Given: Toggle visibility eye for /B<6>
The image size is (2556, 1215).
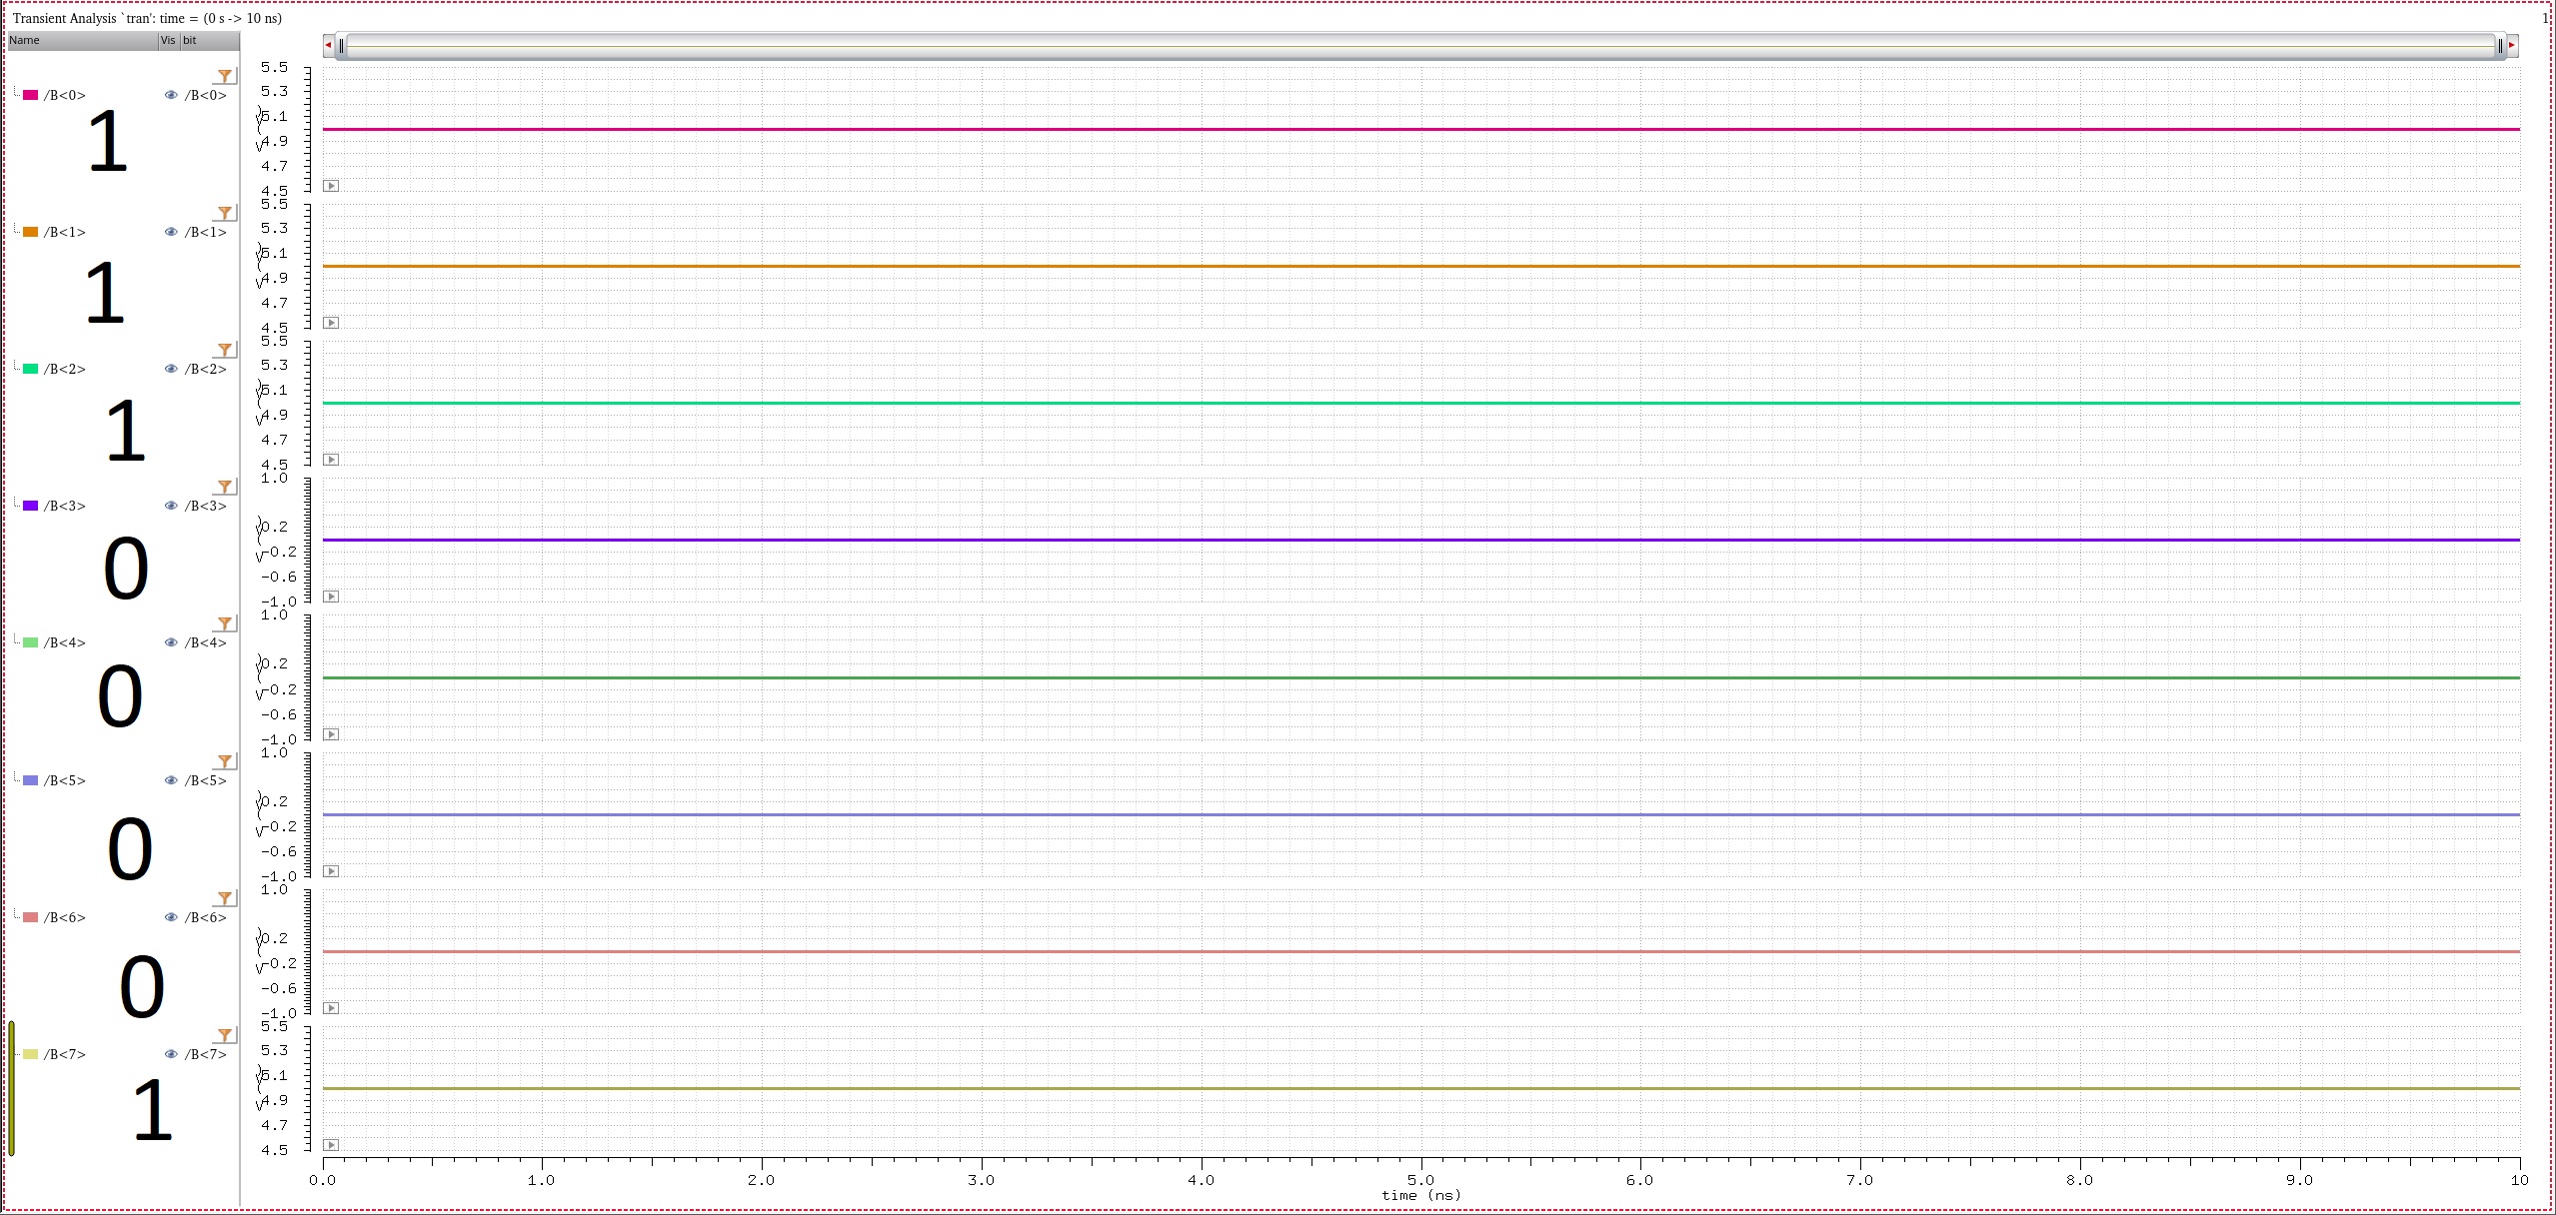Looking at the screenshot, I should click(x=171, y=917).
